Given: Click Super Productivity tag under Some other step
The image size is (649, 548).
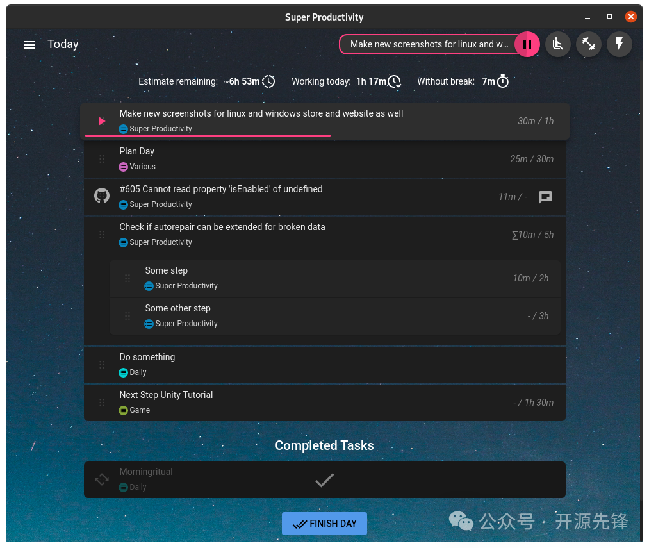Looking at the screenshot, I should (181, 324).
